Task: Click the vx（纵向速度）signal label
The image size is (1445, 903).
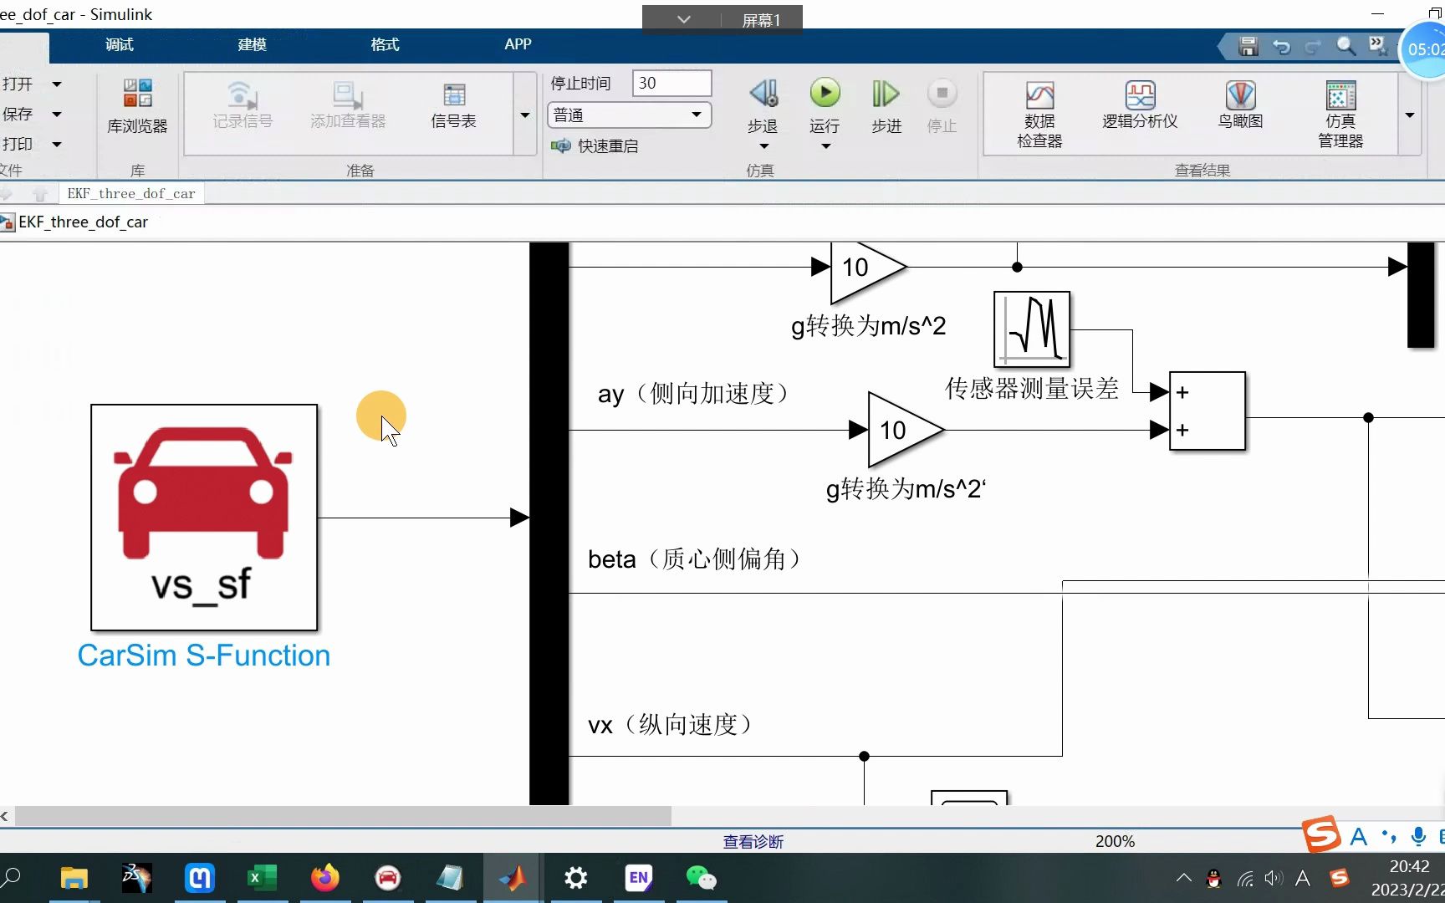Action: tap(671, 725)
